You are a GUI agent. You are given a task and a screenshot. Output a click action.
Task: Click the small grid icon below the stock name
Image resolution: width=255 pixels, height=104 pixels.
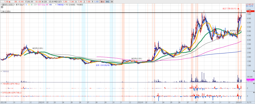(2, 7)
